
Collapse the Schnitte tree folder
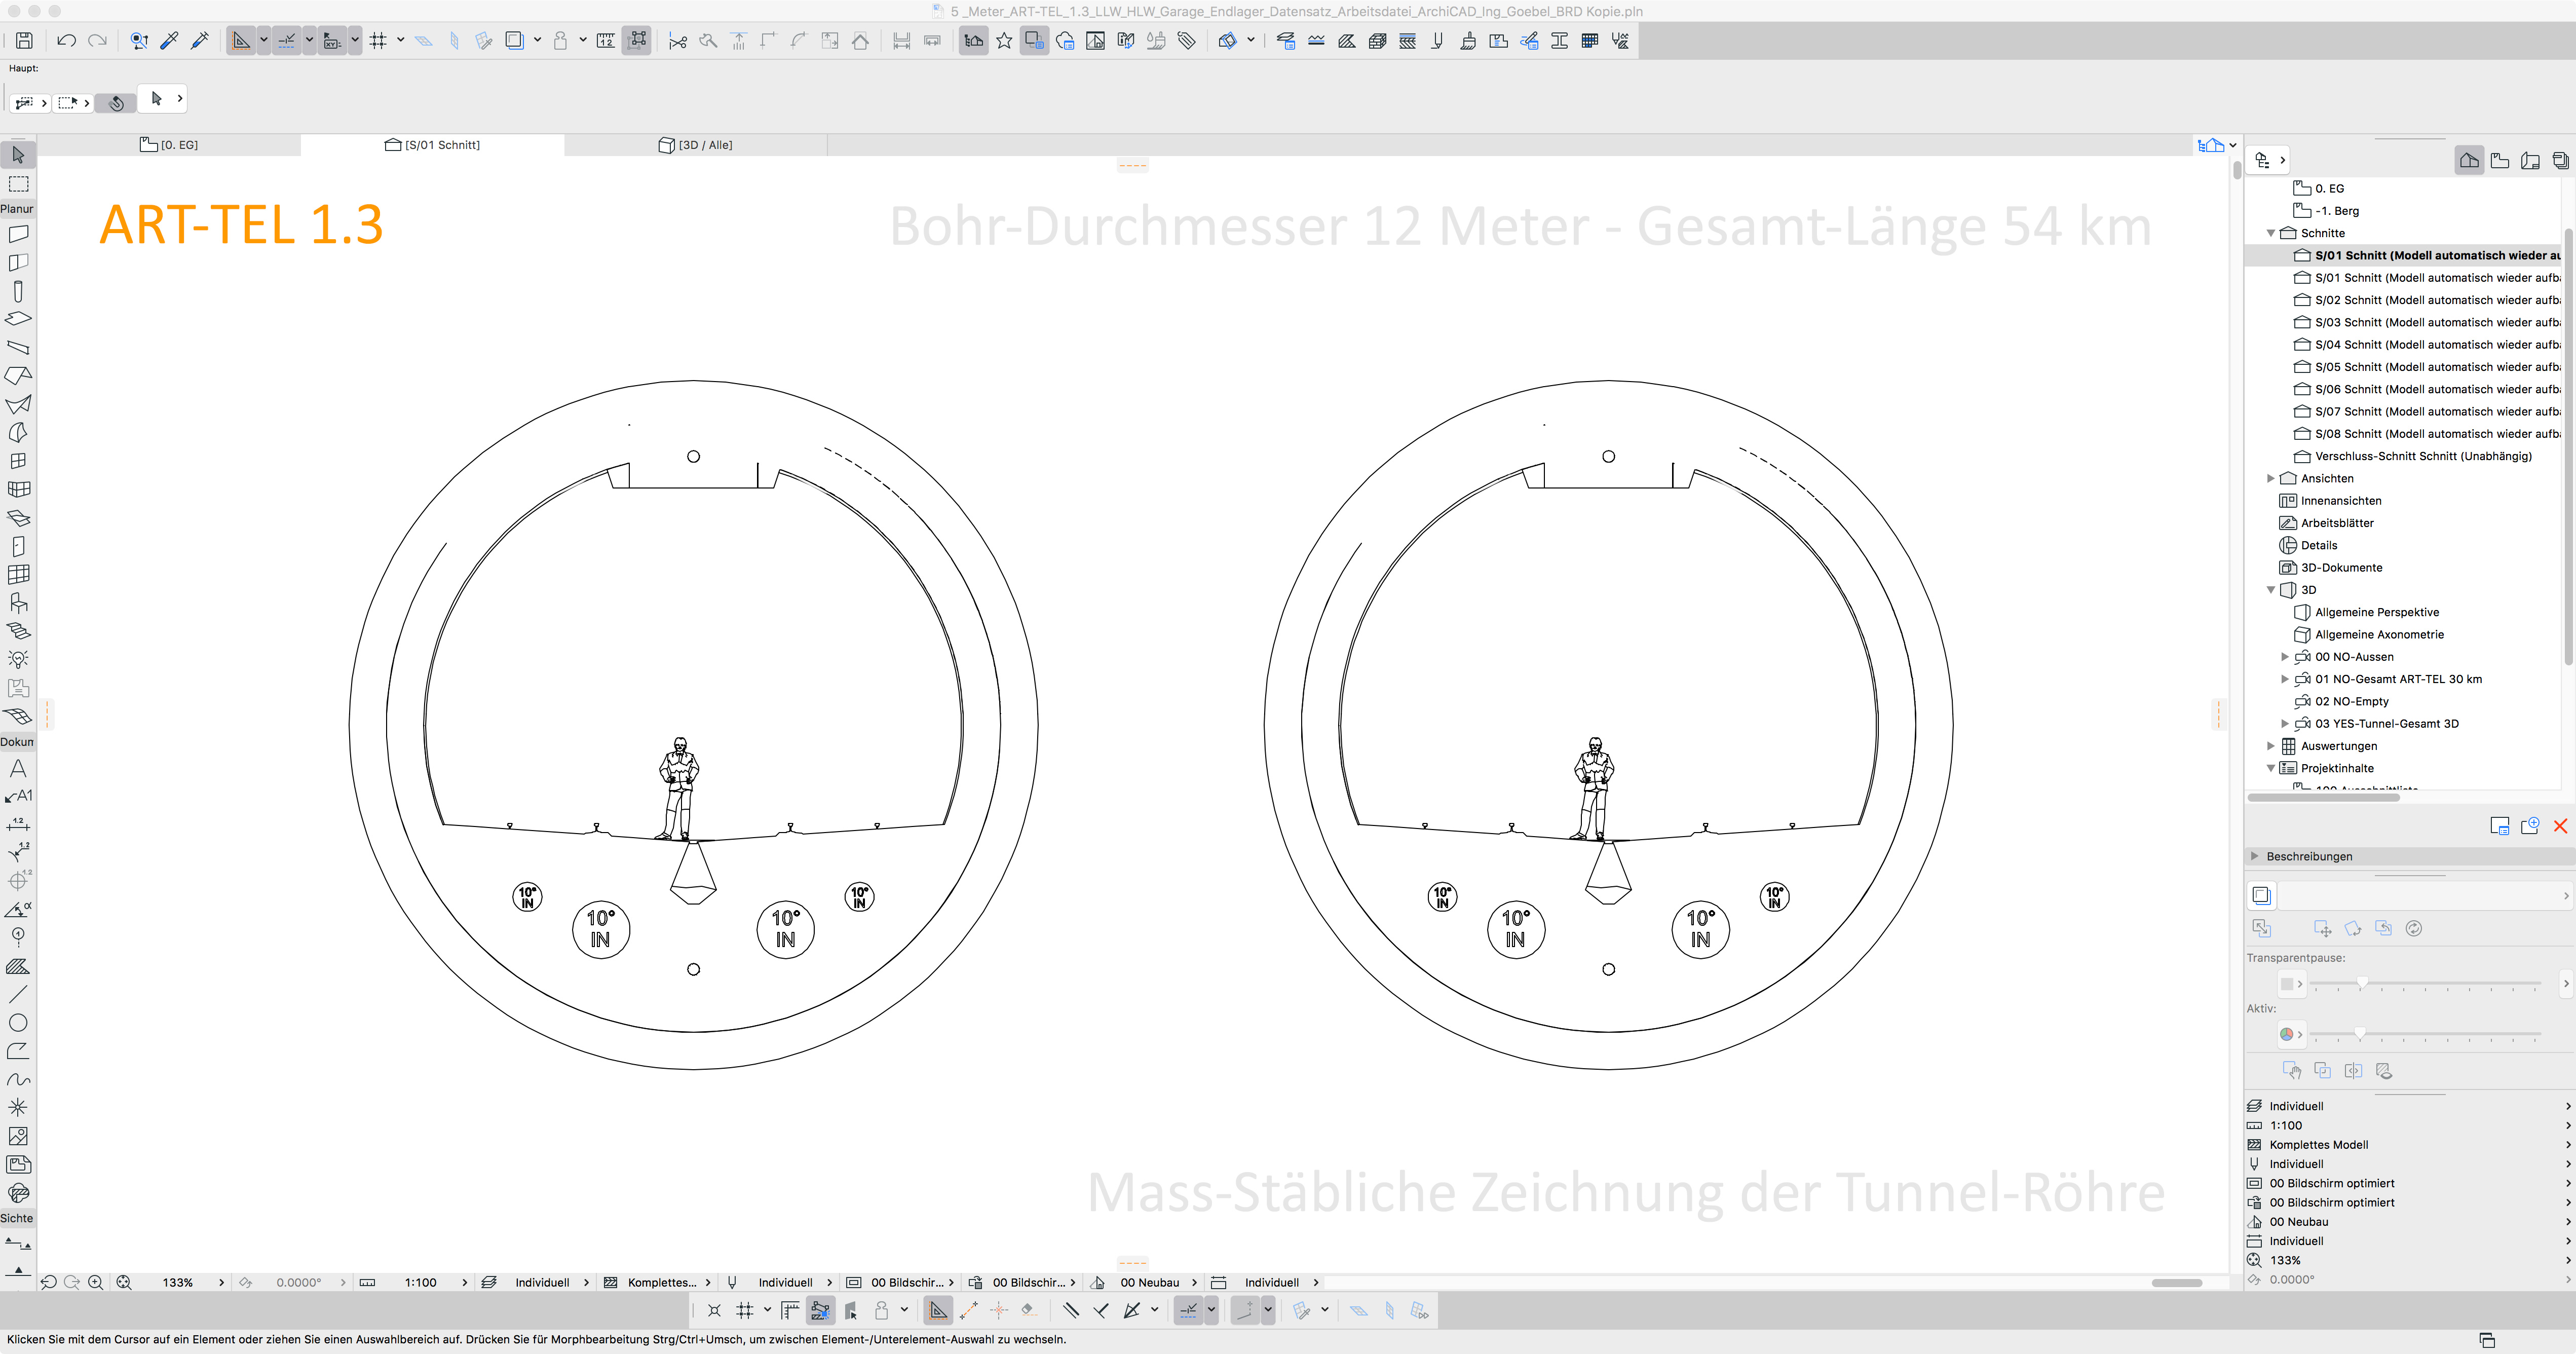tap(2271, 233)
